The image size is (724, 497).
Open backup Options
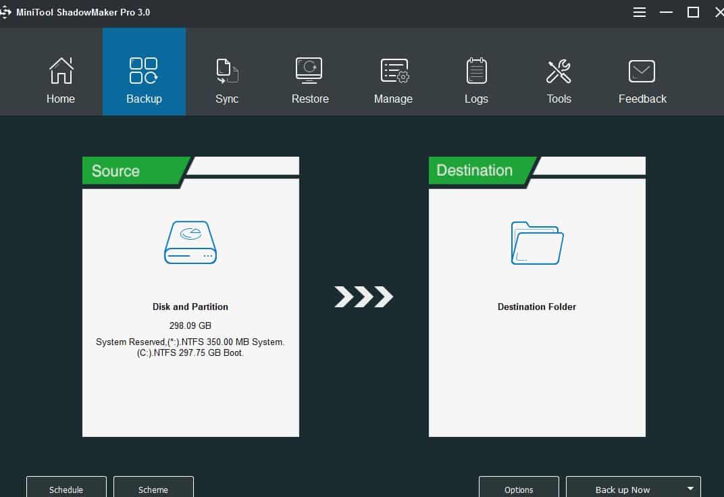coord(519,489)
